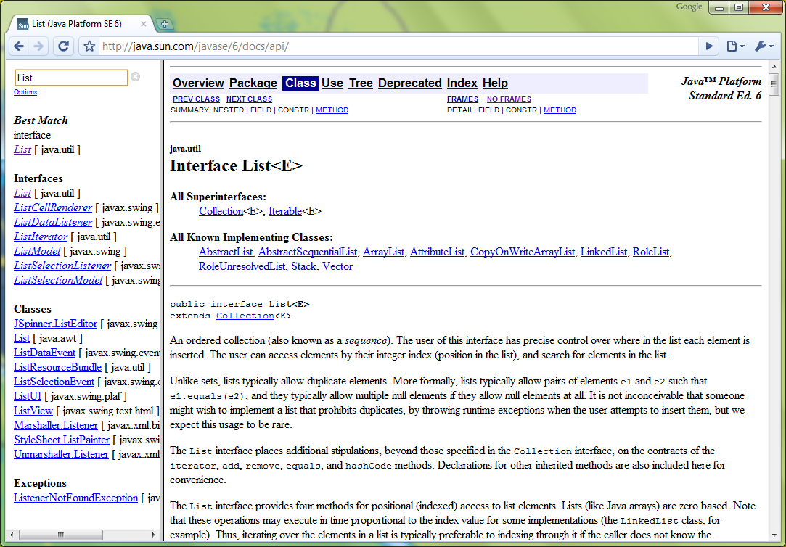The width and height of the screenshot is (786, 547).
Task: Open ArrayList from the implementing classes list
Action: pyautogui.click(x=383, y=252)
